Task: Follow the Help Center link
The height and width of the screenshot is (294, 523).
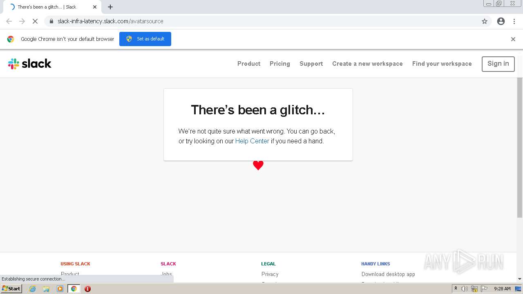Action: (x=252, y=141)
